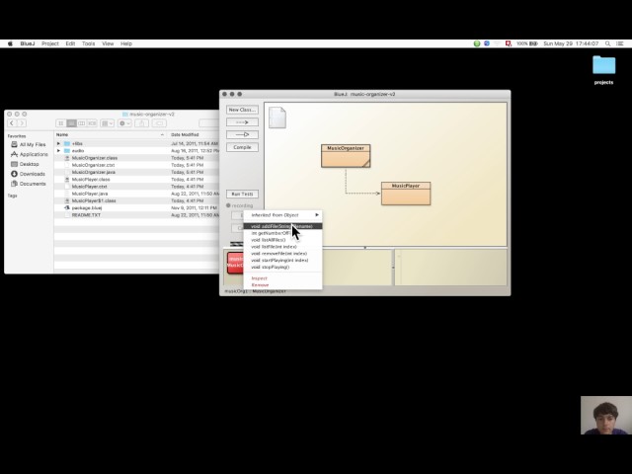
Task: Select the MusicPlayer class box
Action: point(406,194)
